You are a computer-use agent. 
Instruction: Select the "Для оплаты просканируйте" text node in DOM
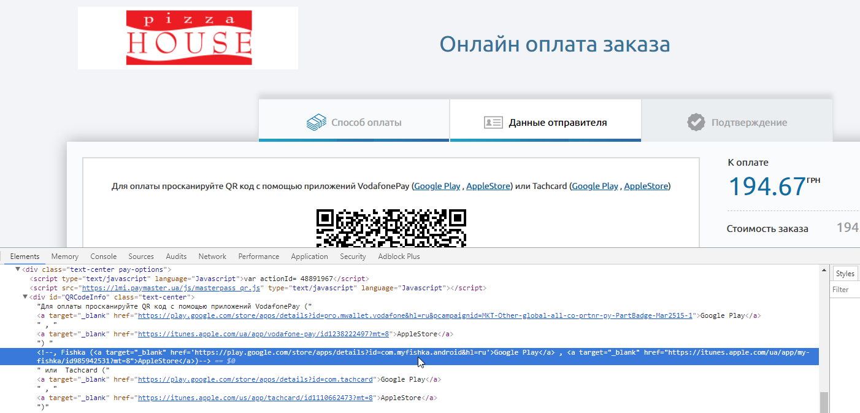pos(175,306)
